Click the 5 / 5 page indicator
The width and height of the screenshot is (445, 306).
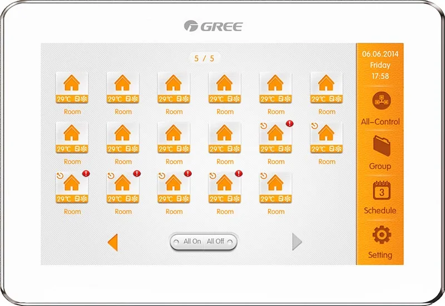[x=204, y=58]
